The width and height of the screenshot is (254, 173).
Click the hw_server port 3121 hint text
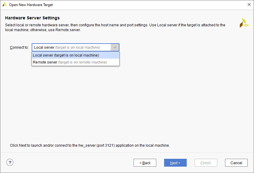click(90, 145)
